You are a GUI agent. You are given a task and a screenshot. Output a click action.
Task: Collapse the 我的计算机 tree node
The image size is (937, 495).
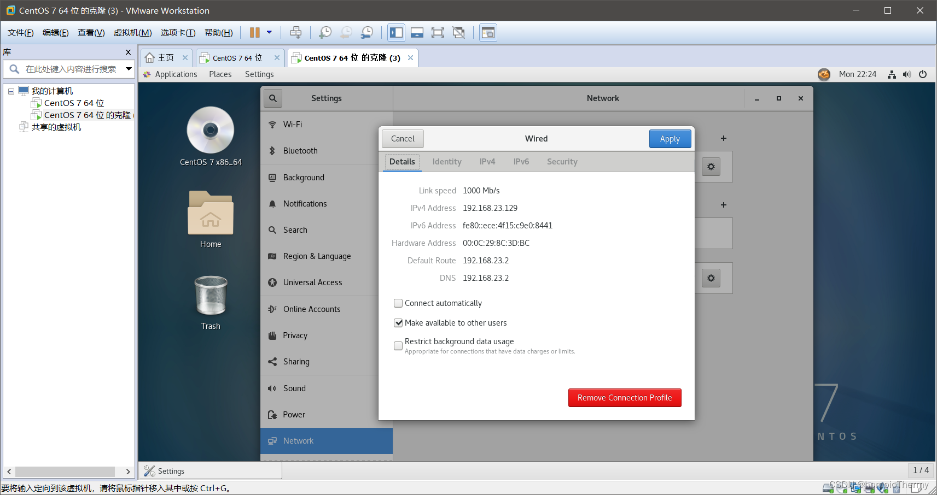pos(11,91)
